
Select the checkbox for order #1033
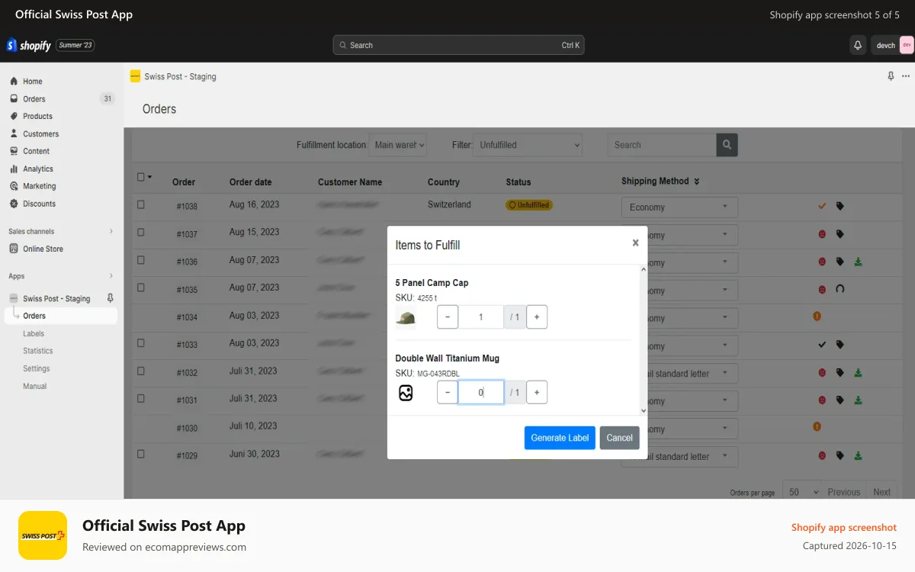tap(140, 343)
